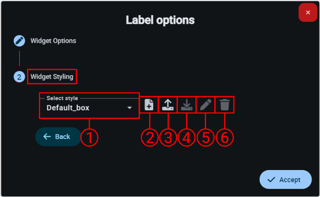Open the Select style dropdown
320x197 pixels.
point(89,108)
